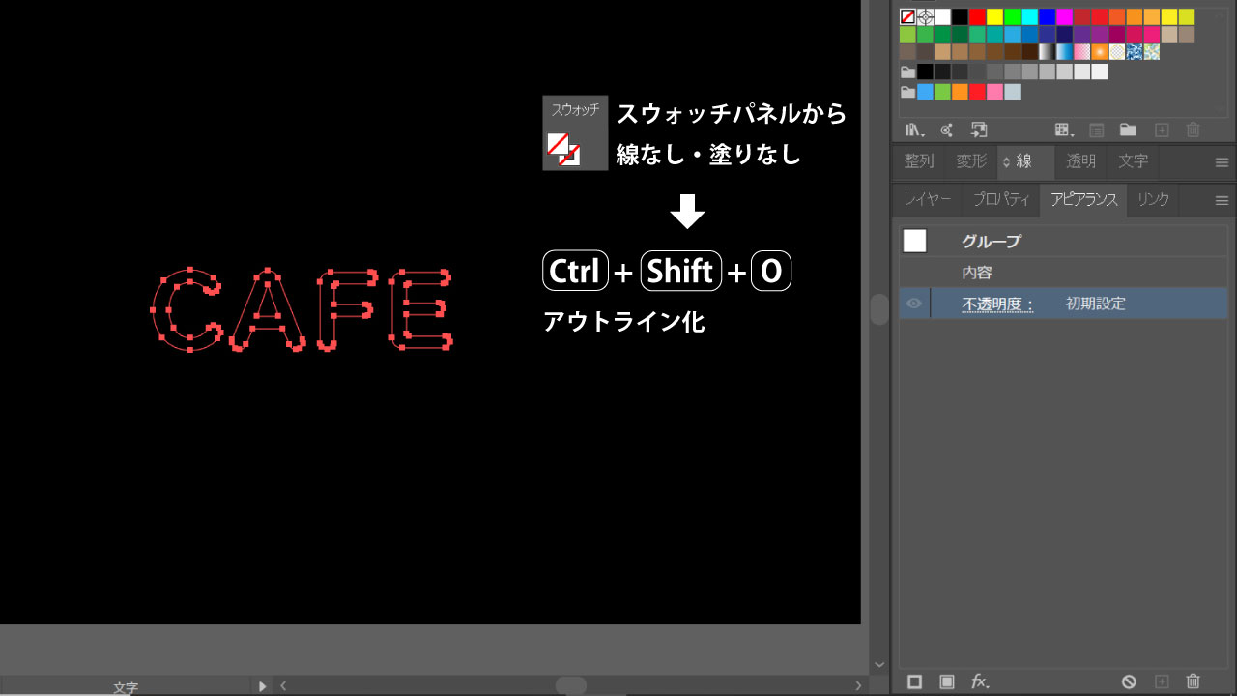Image resolution: width=1237 pixels, height=696 pixels.
Task: Open the アピアランス panel hamburger menu
Action: pos(1222,200)
